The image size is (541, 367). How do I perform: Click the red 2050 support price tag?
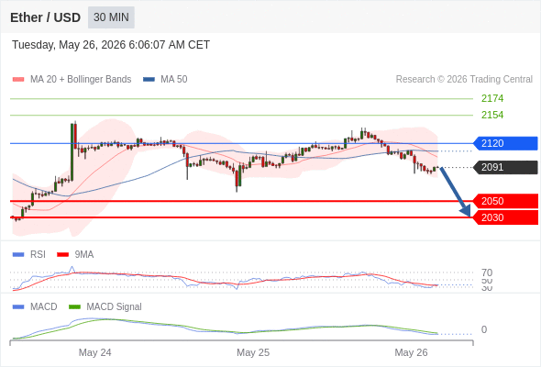point(505,201)
